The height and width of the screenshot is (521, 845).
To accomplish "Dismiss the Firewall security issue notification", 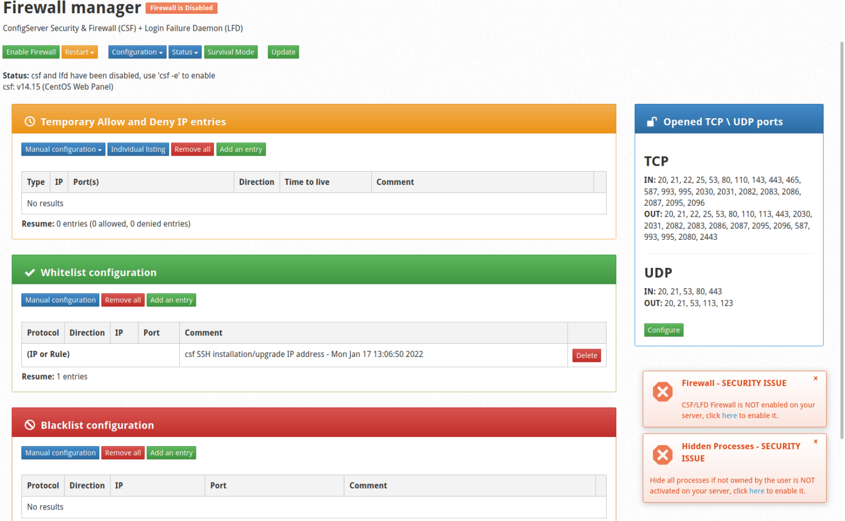I will (815, 379).
